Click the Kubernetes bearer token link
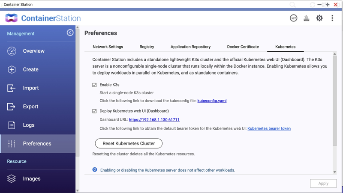343x193 pixels. [x=269, y=128]
